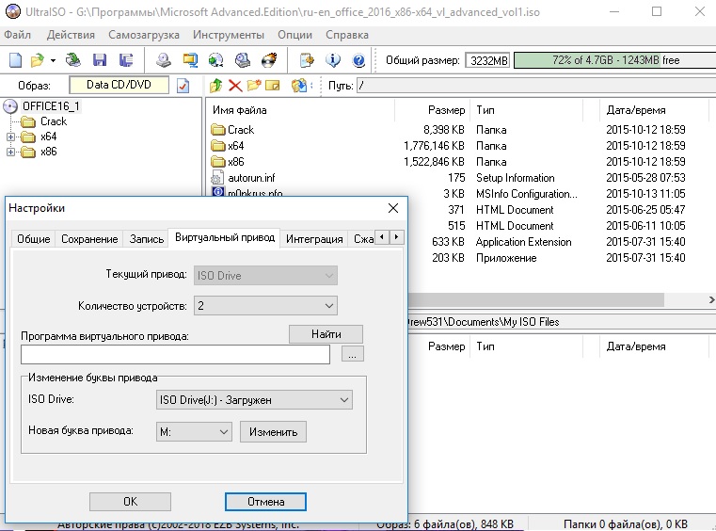Open the Действия menu

pyautogui.click(x=71, y=35)
